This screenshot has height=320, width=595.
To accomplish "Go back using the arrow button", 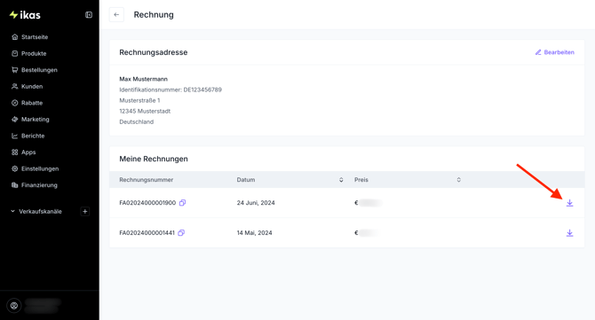I will (x=116, y=15).
